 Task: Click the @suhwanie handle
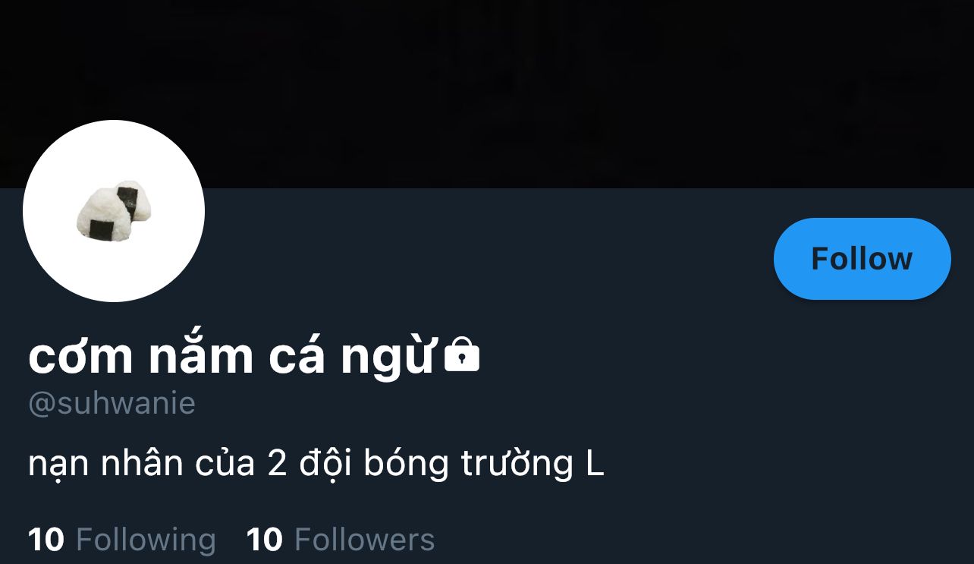tap(112, 403)
